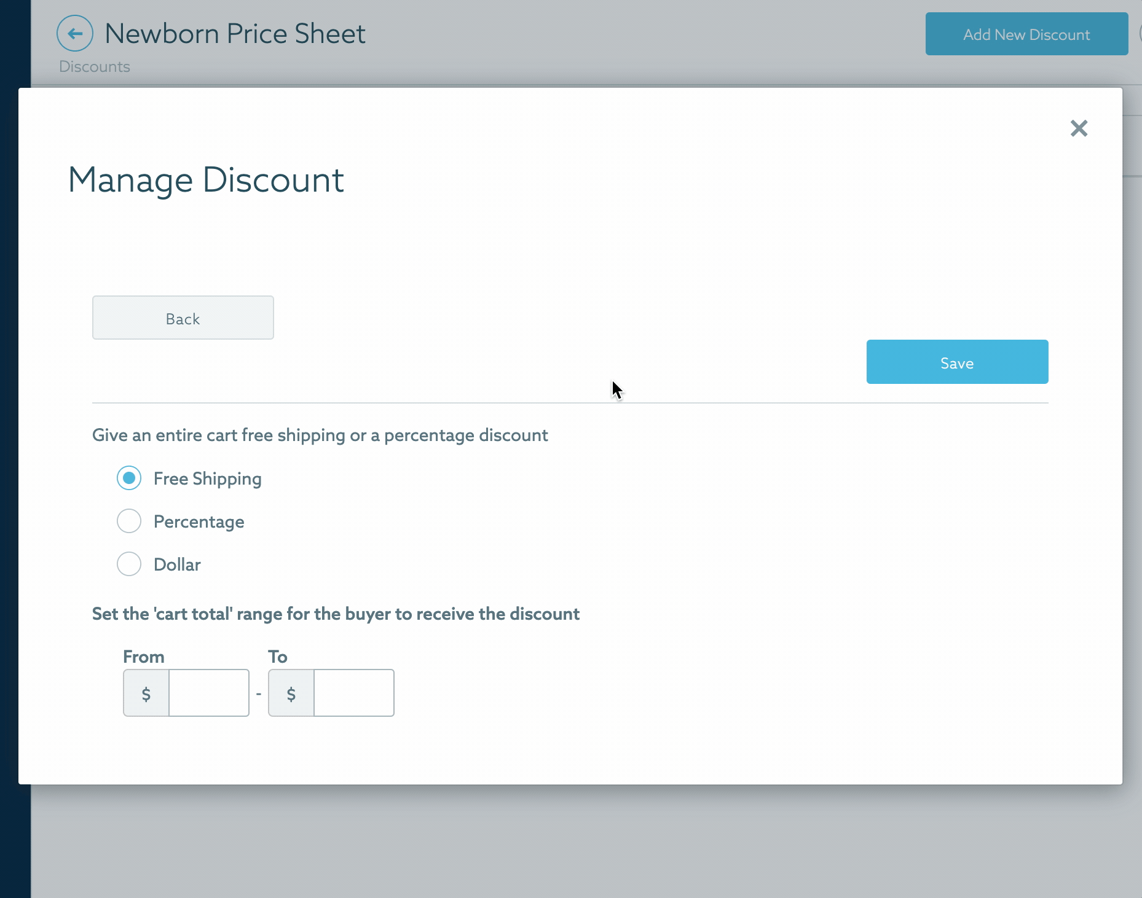The image size is (1142, 898).
Task: Click the Newborn Price Sheet page title
Action: (x=235, y=33)
